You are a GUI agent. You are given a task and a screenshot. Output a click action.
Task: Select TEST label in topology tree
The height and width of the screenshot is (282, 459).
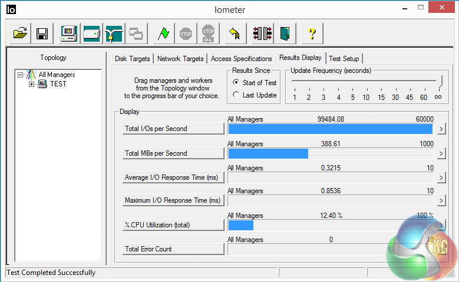(x=58, y=84)
